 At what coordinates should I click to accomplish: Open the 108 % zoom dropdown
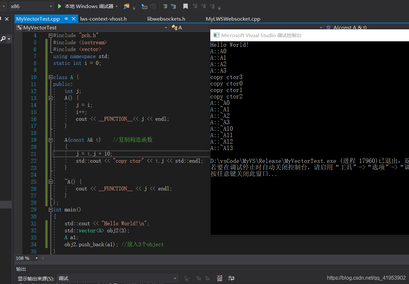coord(27,258)
